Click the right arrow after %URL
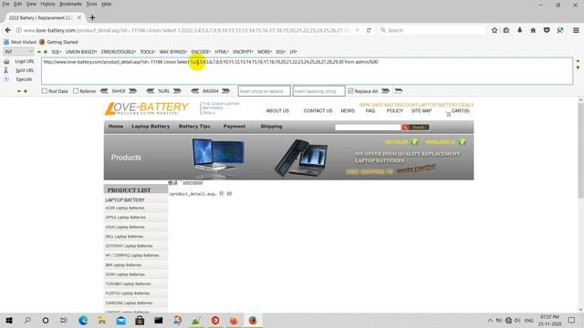584x328 pixels. pyautogui.click(x=177, y=91)
